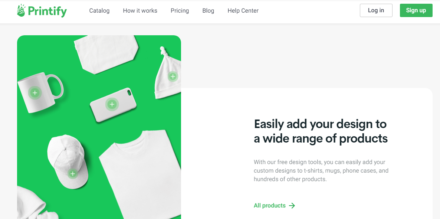Click the paragraph about free design tools
This screenshot has width=440, height=219.
click(x=321, y=171)
